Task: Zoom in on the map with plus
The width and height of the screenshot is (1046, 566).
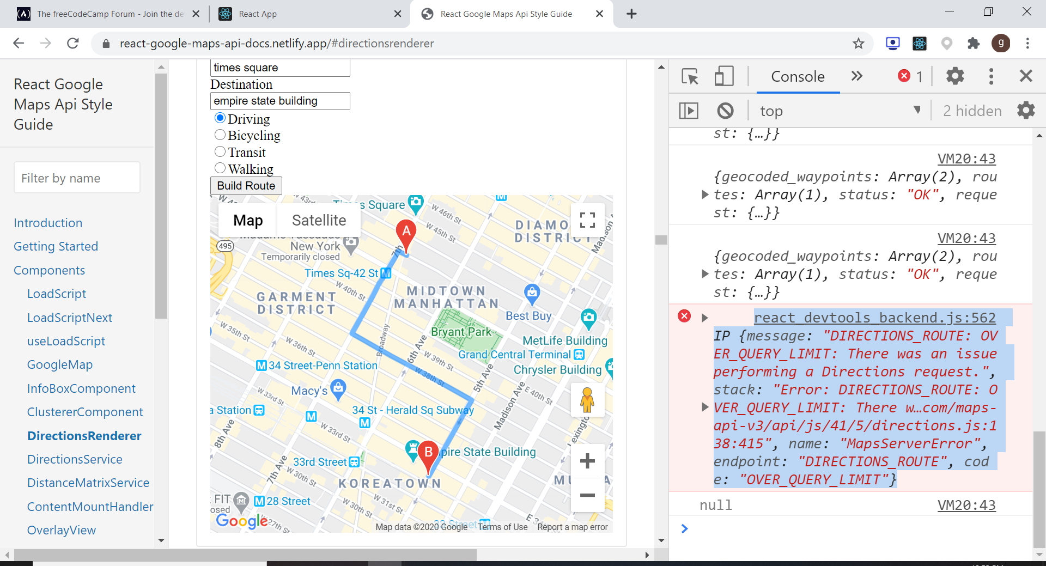Action: tap(587, 461)
